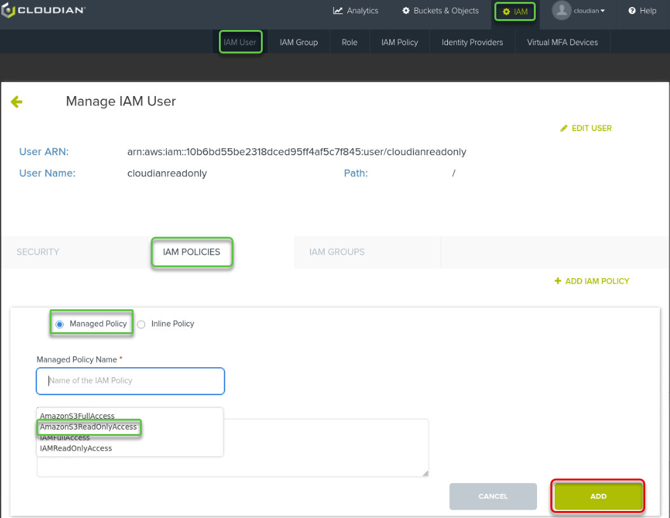Click the user avatar icon
670x518 pixels.
click(x=561, y=10)
